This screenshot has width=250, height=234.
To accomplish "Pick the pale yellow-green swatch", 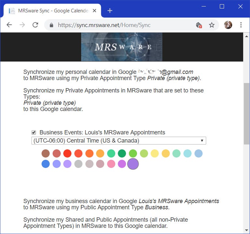I will (144, 153).
